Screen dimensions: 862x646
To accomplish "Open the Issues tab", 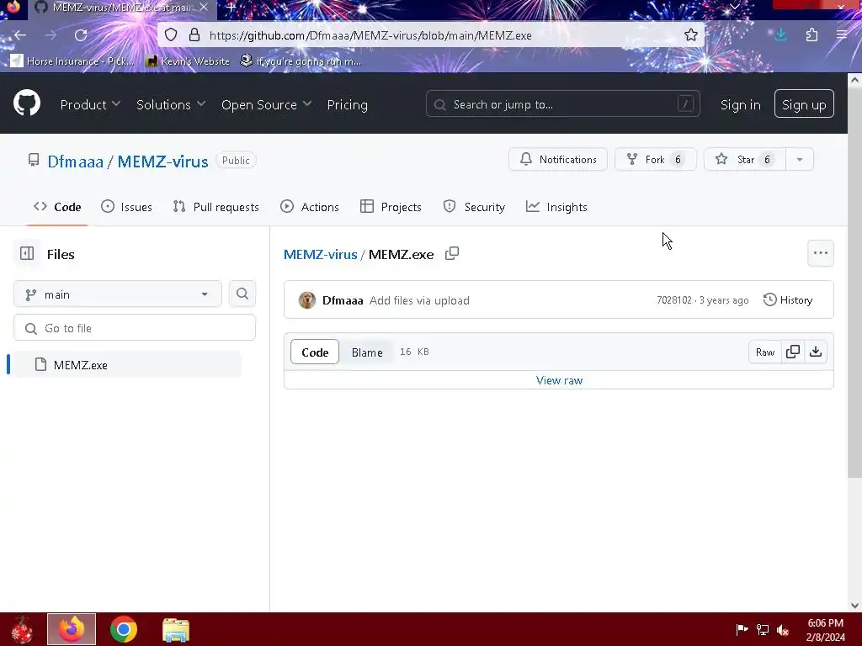I will (x=127, y=207).
